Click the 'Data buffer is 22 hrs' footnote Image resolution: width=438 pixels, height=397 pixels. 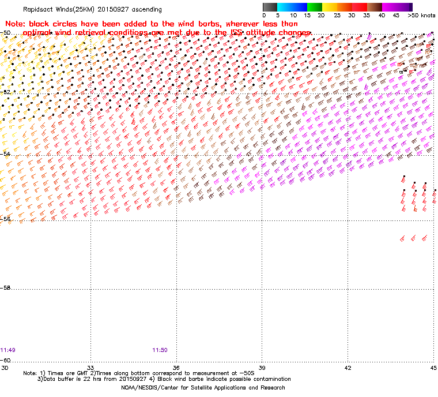[164, 379]
